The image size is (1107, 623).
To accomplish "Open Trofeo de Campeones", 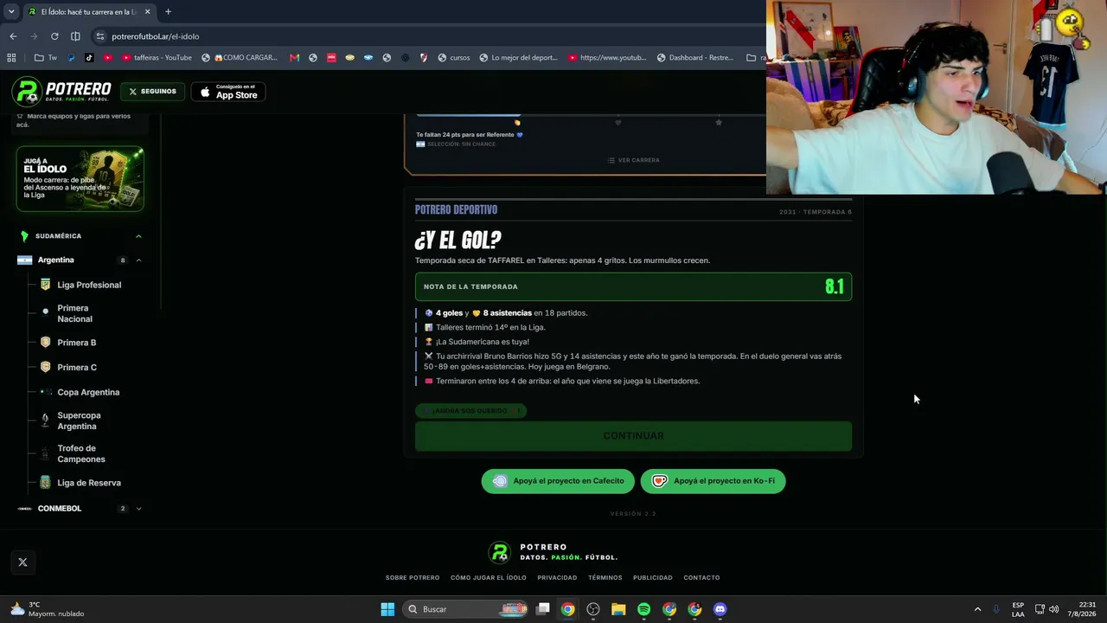I will click(81, 453).
